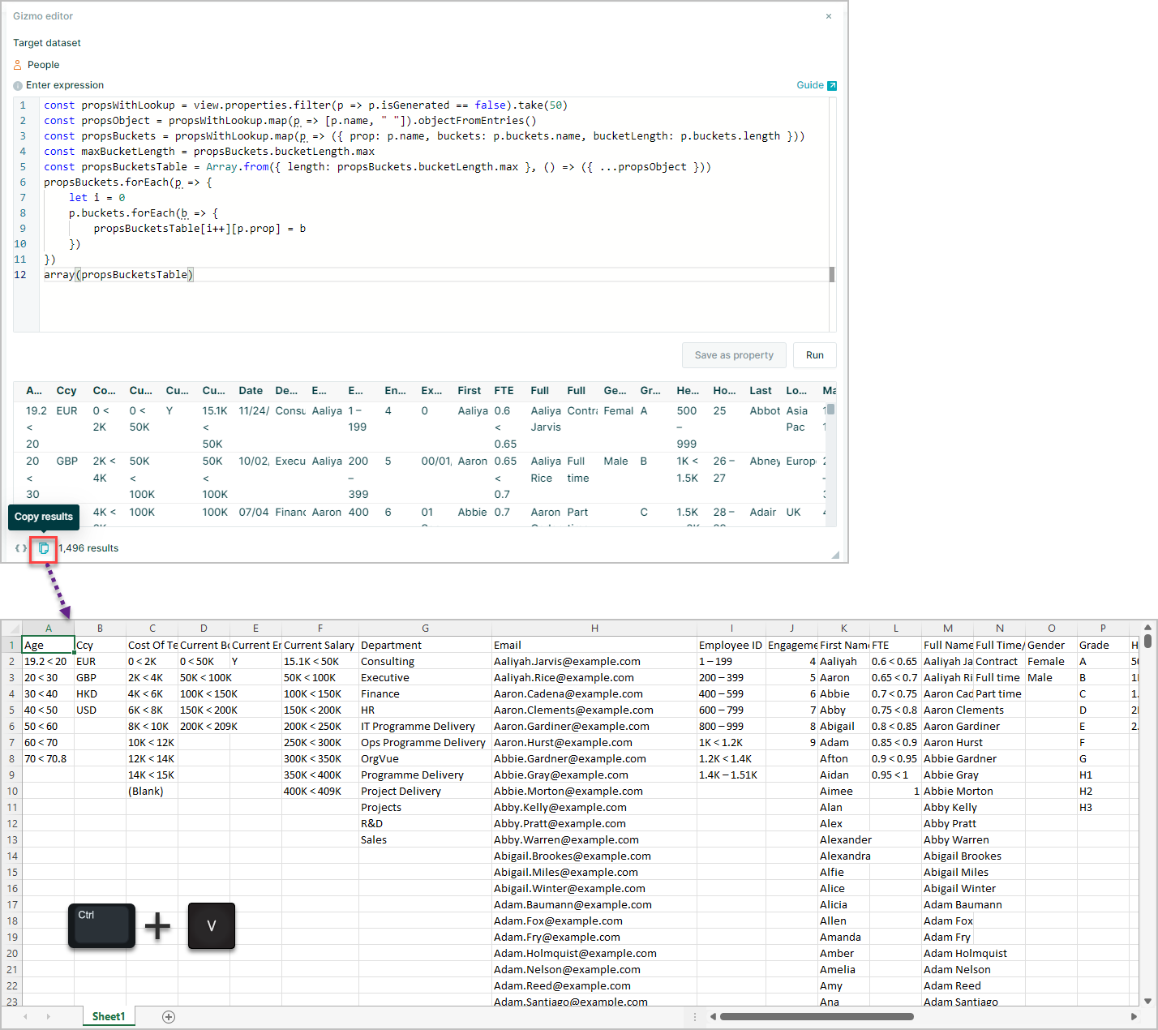Open the three-dot options menu in sheet bar
The height and width of the screenshot is (1030, 1158).
[x=695, y=1016]
